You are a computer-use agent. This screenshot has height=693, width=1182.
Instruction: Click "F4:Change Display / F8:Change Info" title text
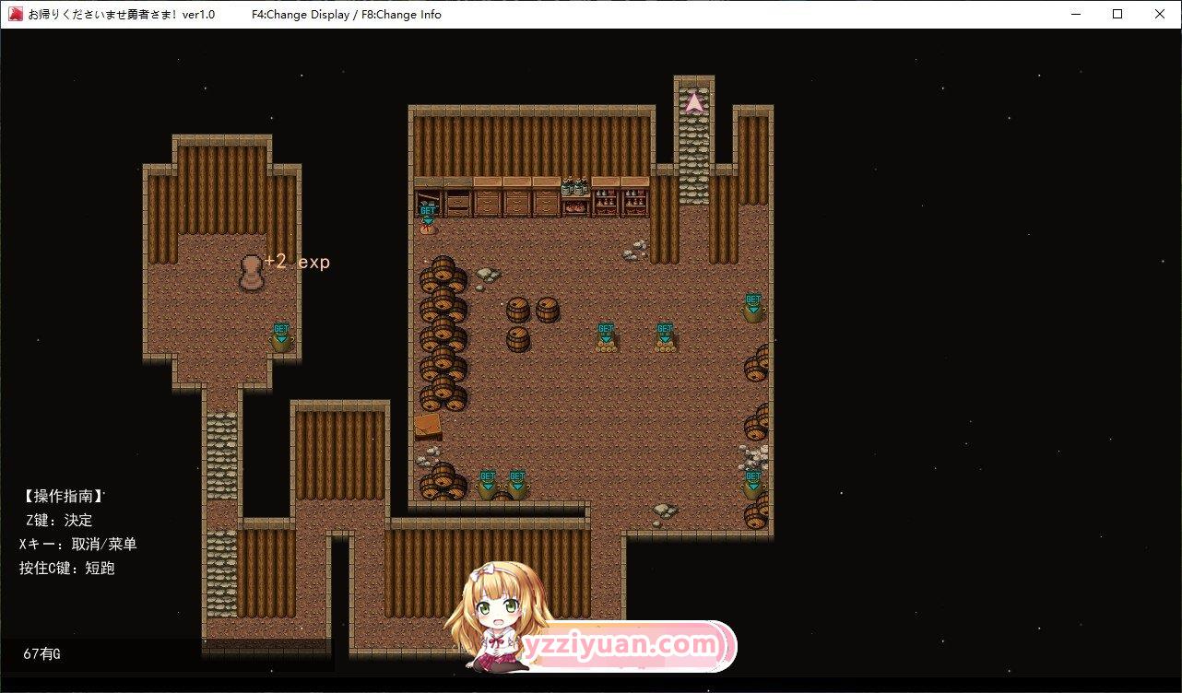pyautogui.click(x=347, y=15)
